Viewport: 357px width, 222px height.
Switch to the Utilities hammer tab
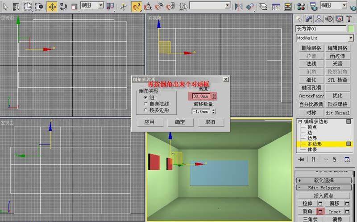pyautogui.click(x=349, y=19)
